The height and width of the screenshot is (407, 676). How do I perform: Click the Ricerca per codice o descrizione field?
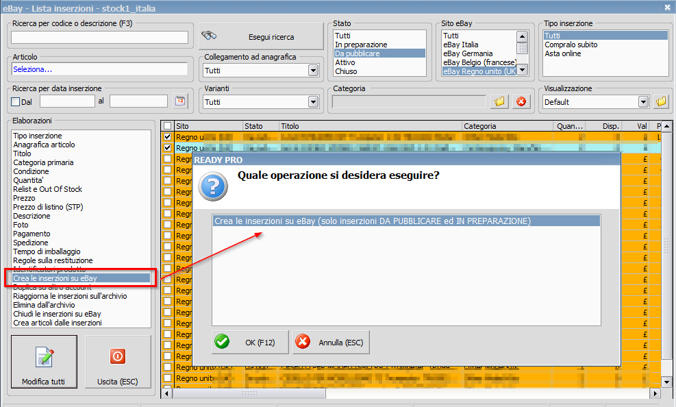[x=99, y=38]
